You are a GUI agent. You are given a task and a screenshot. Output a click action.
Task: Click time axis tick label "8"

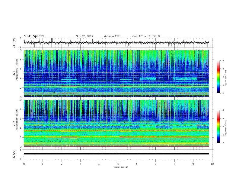[x=174, y=164]
